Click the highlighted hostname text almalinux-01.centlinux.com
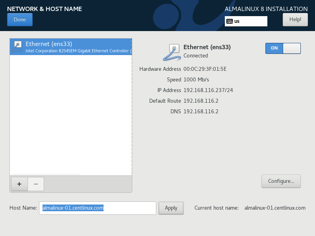Image resolution: width=315 pixels, height=236 pixels. 72,208
